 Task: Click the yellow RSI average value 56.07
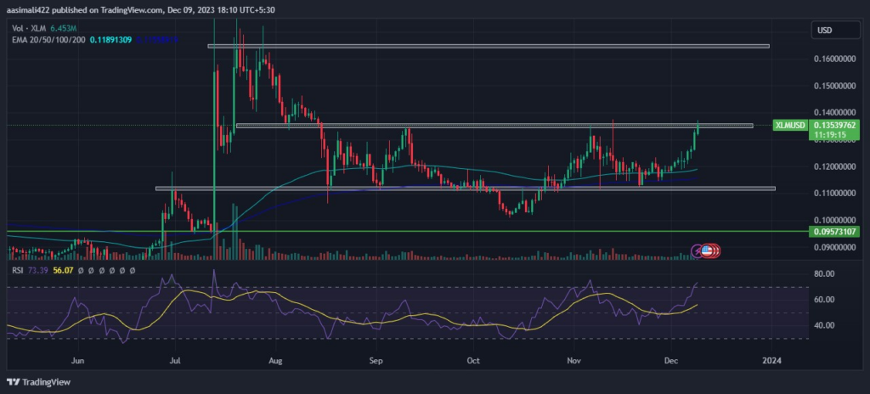pyautogui.click(x=62, y=270)
